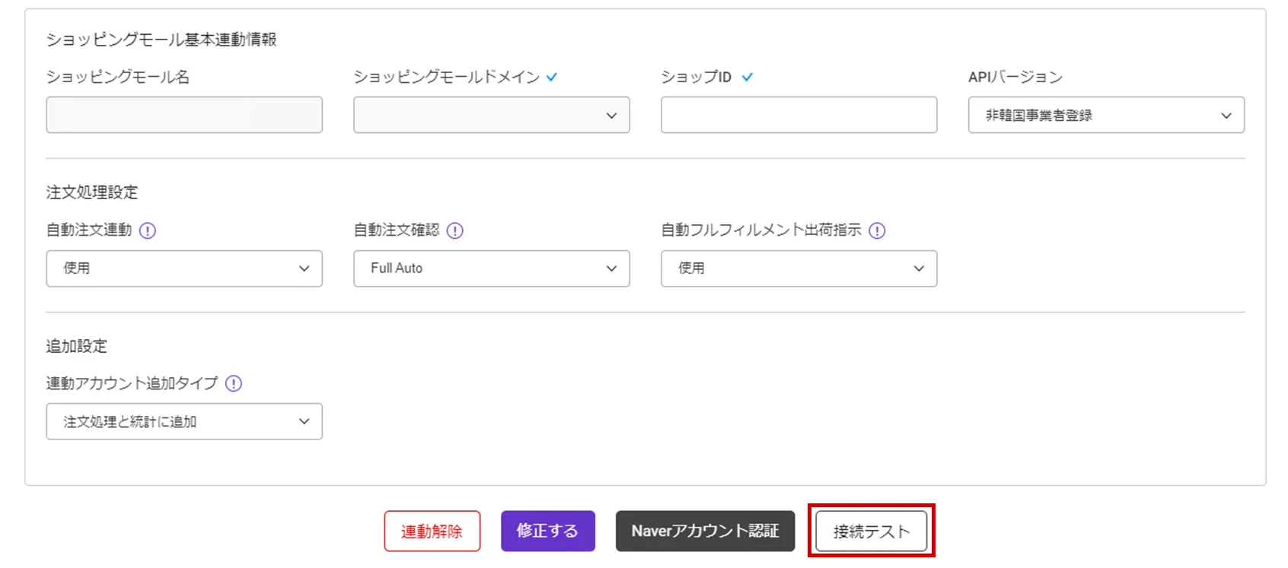Click the ショッピングモール名 text field
The width and height of the screenshot is (1288, 568).
[x=184, y=116]
